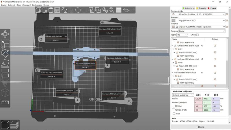The width and height of the screenshot is (231, 130).
Task: Open the Podpěry supports dropdown
Action: pos(202,31)
